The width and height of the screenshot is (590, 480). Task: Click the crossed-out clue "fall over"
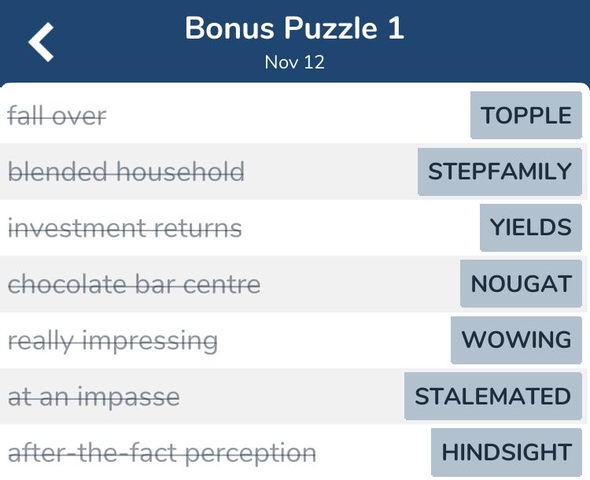(x=57, y=116)
